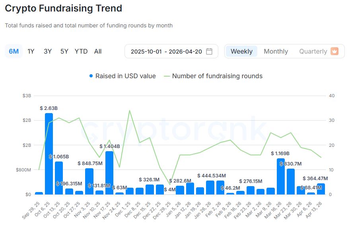The image size is (348, 225).
Task: Select the Quarterly interval option
Action: click(x=313, y=51)
